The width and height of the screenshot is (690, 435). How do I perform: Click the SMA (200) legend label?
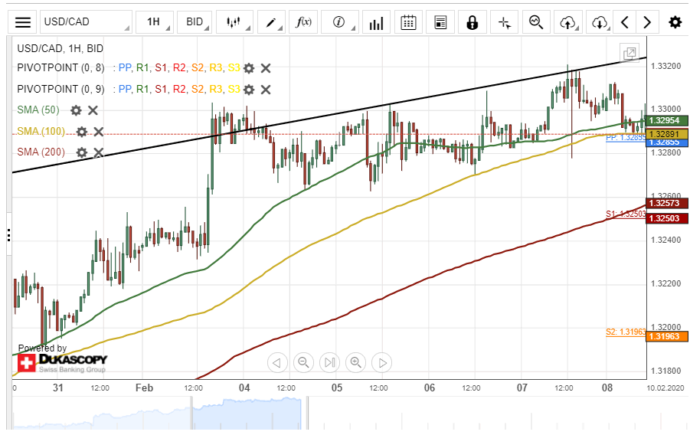click(41, 152)
